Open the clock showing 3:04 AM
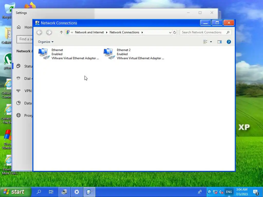 [x=242, y=192]
